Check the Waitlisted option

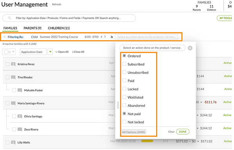click(124, 97)
